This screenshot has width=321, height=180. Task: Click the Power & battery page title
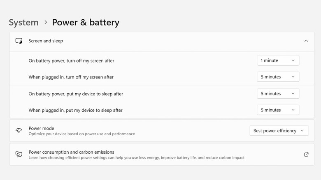(86, 22)
